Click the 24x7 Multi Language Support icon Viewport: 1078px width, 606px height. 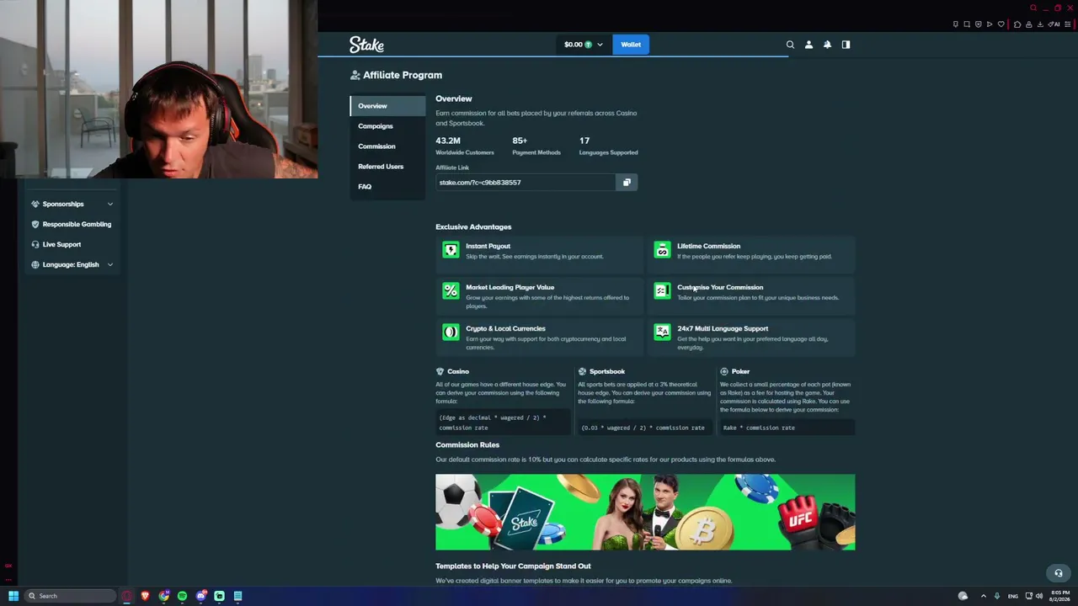(x=662, y=332)
